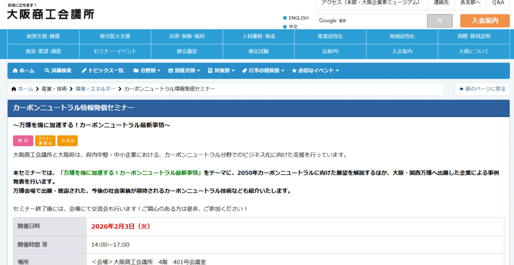Open the お得なイベント dropdown

(315, 71)
